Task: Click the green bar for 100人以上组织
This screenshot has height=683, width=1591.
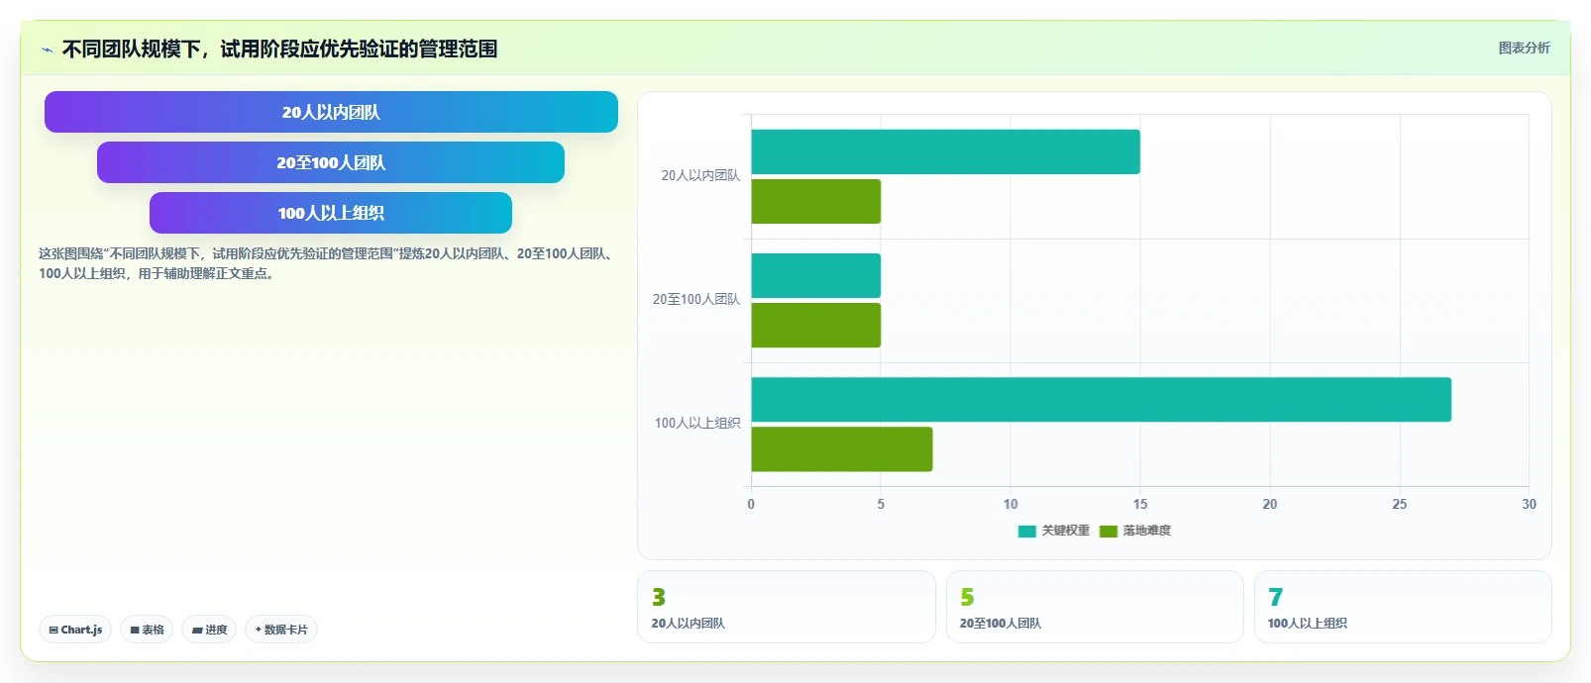Action: [841, 448]
